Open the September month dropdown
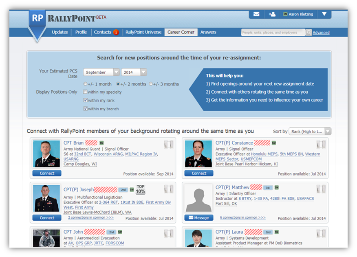The height and width of the screenshot is (257, 357). (101, 72)
